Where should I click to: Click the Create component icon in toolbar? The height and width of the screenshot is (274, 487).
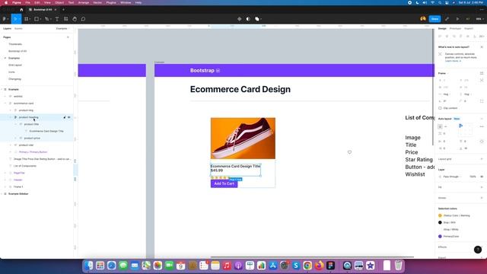pyautogui.click(x=240, y=19)
